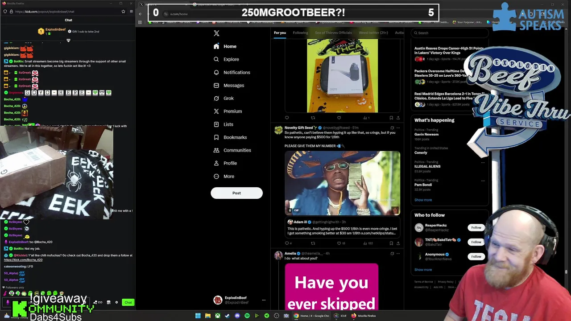Like the top vaporizer image post
The height and width of the screenshot is (321, 571).
339,118
